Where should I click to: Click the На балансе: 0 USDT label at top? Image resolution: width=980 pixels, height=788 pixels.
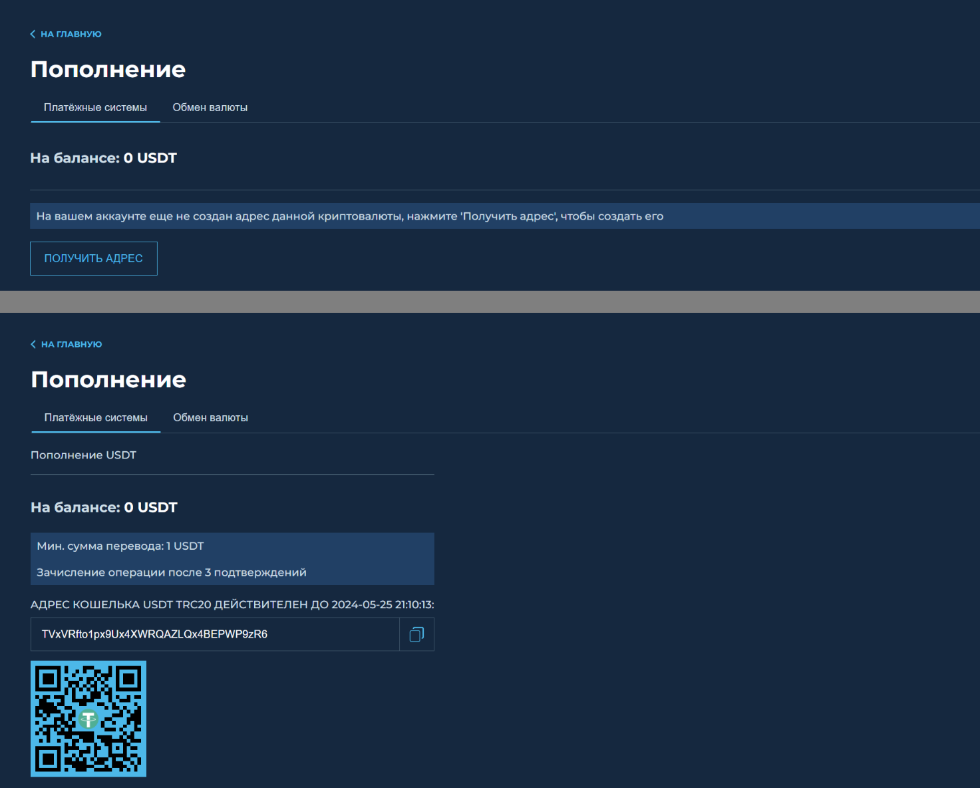[x=103, y=158]
